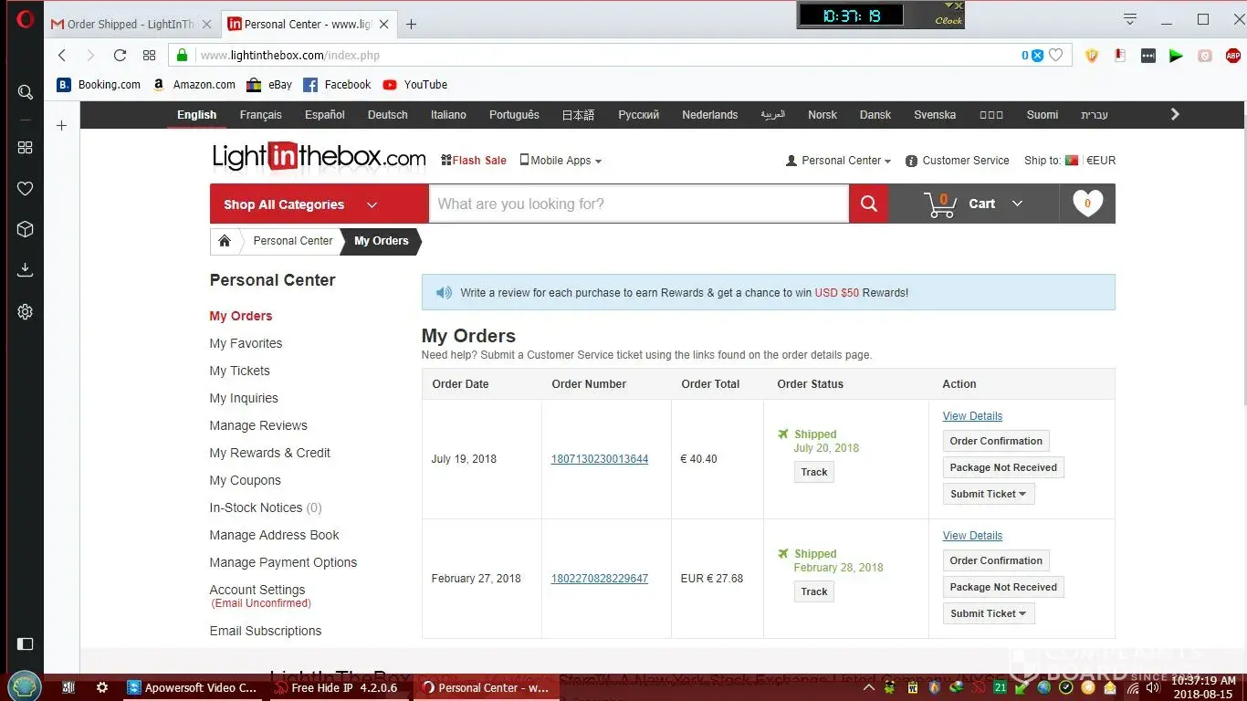Open order number 1802270828229647

pyautogui.click(x=600, y=579)
